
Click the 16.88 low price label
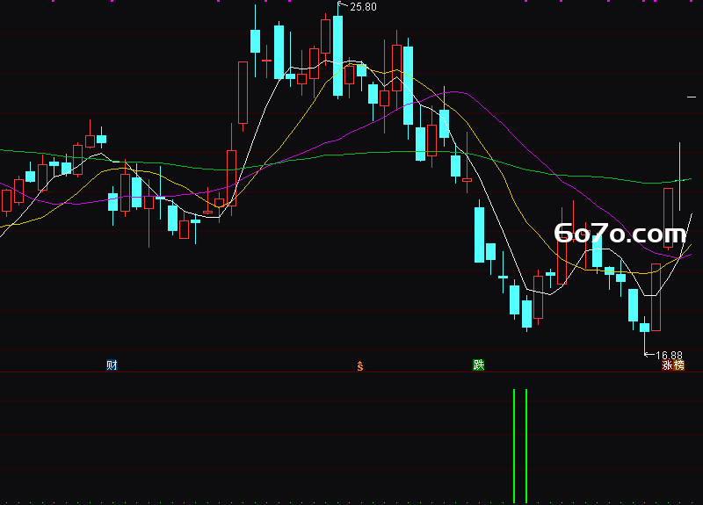[x=669, y=356]
